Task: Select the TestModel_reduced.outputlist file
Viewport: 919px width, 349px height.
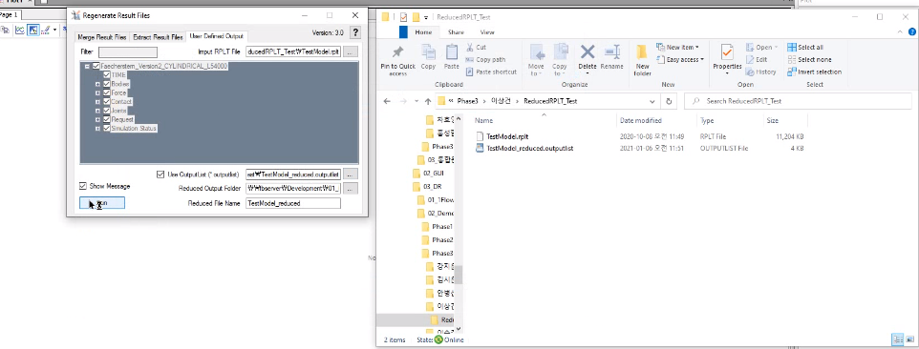Action: tap(530, 148)
